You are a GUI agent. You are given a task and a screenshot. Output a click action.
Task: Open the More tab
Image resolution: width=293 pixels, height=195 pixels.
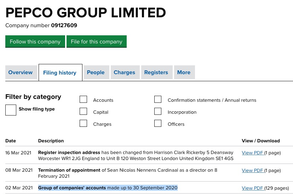click(x=184, y=72)
